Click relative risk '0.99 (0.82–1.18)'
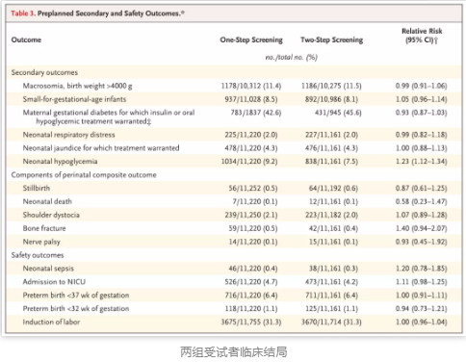The width and height of the screenshot is (466, 362). point(421,135)
